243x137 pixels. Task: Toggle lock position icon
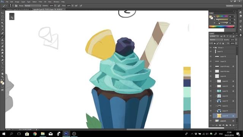click(220, 43)
